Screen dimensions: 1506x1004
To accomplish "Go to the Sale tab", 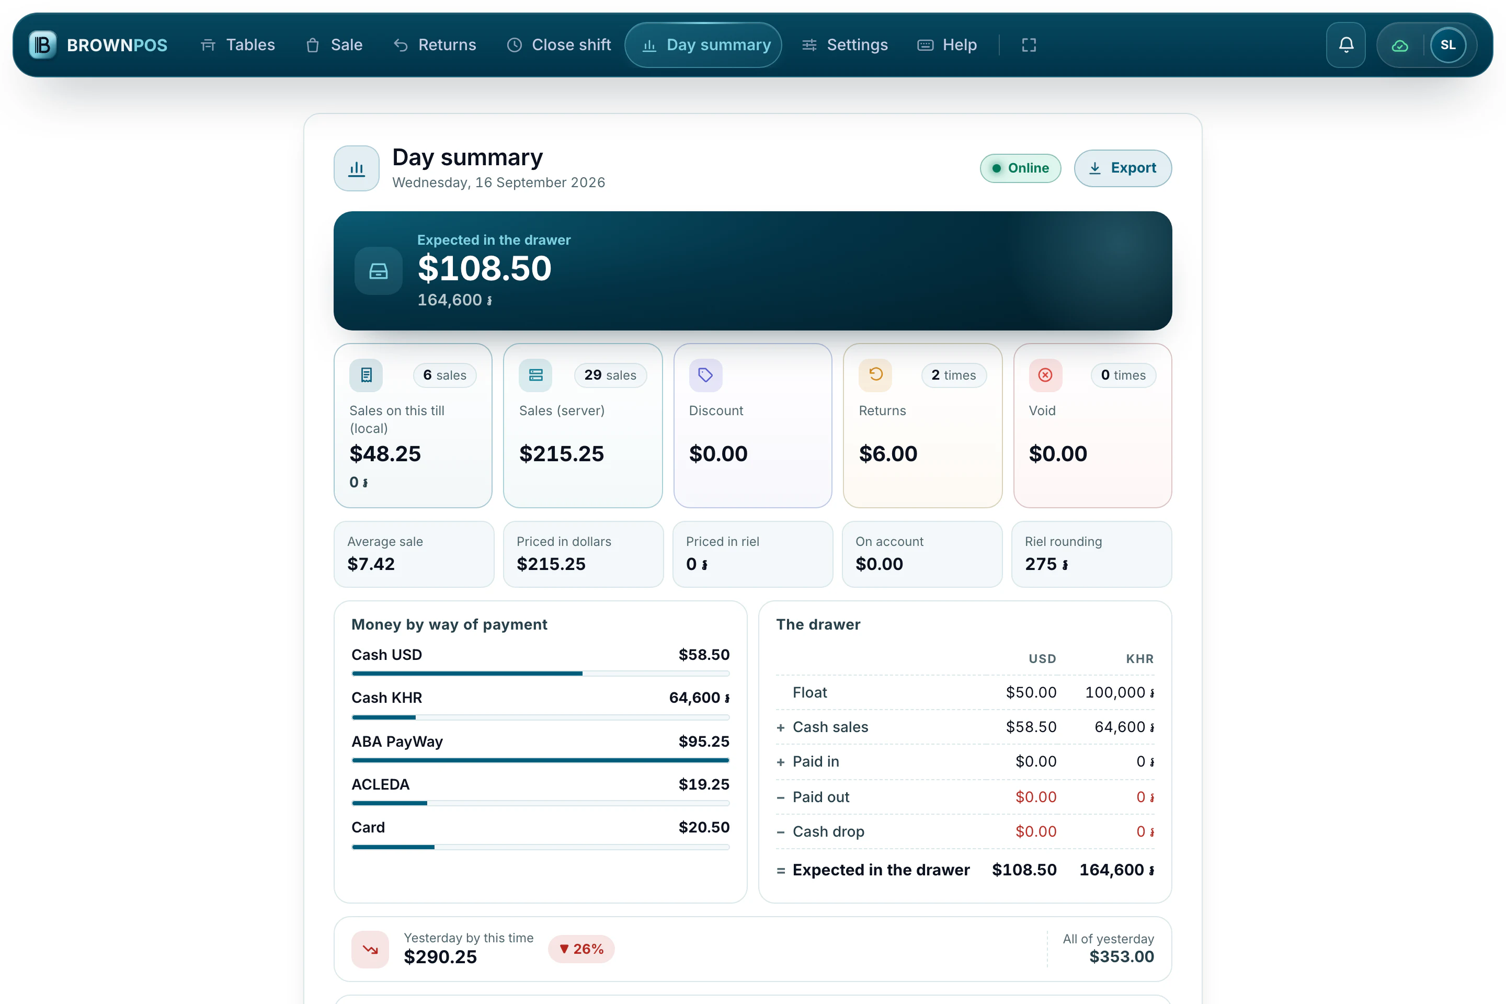I will coord(334,45).
